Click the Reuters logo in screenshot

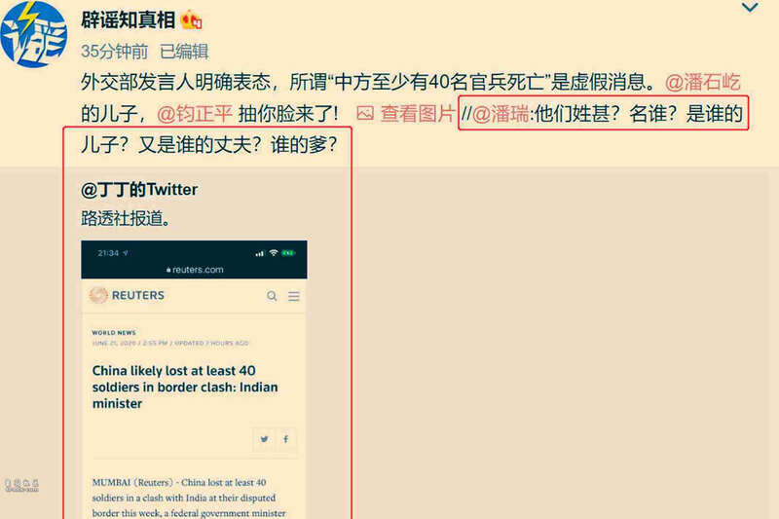pos(127,295)
